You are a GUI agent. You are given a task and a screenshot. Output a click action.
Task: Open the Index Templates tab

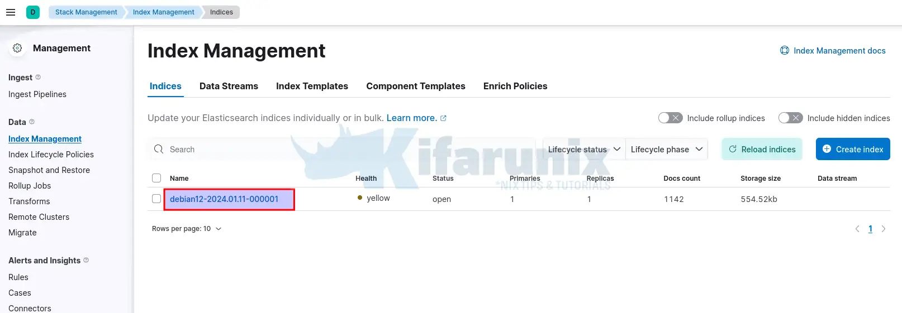pyautogui.click(x=312, y=86)
